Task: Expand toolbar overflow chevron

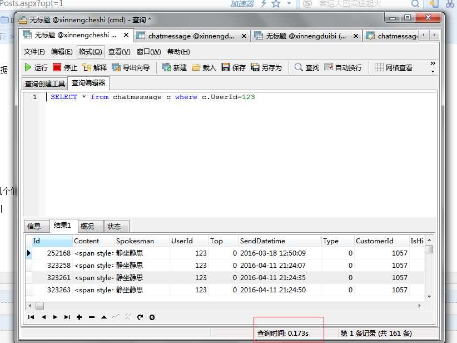Action: [433, 63]
